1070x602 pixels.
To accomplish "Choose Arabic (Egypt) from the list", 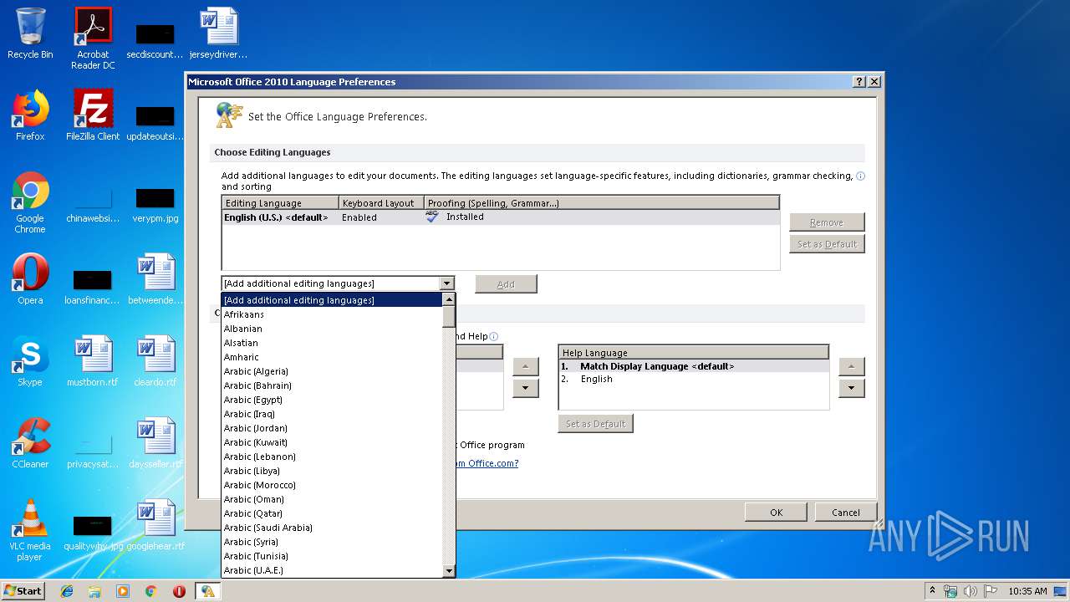I will tap(332, 400).
